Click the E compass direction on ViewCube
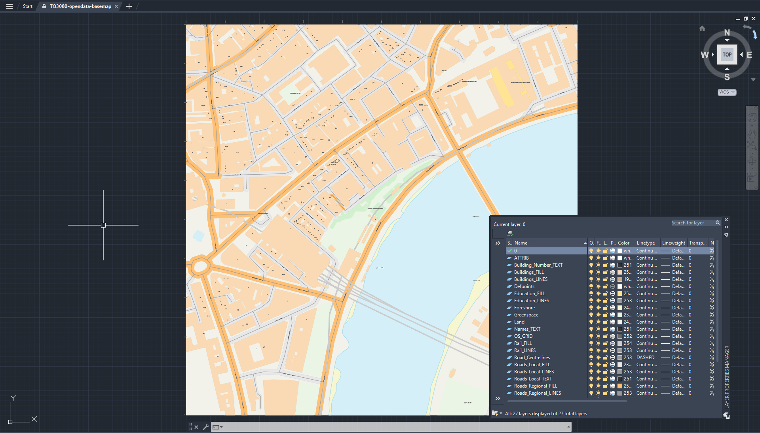The width and height of the screenshot is (760, 433). (749, 55)
